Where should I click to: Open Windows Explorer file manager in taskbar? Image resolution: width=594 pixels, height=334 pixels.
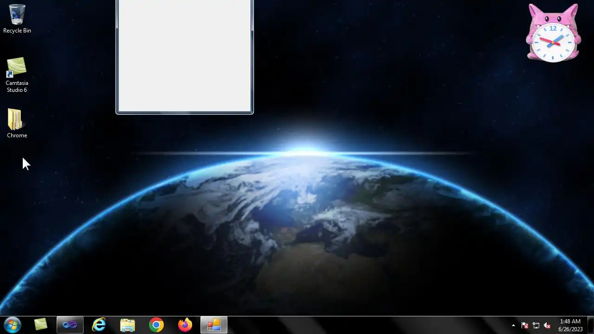128,325
